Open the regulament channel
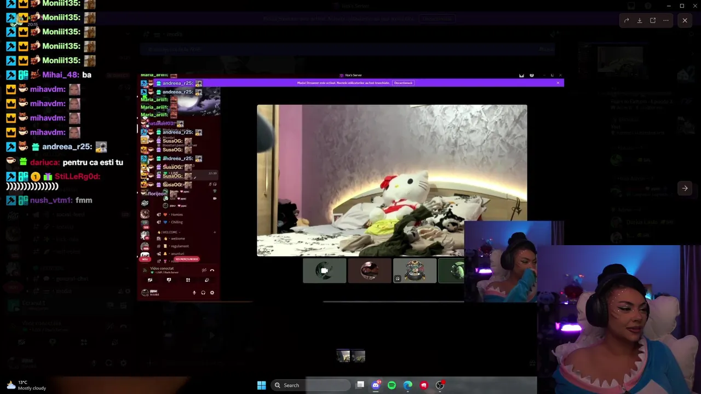This screenshot has height=394, width=701. (180, 246)
